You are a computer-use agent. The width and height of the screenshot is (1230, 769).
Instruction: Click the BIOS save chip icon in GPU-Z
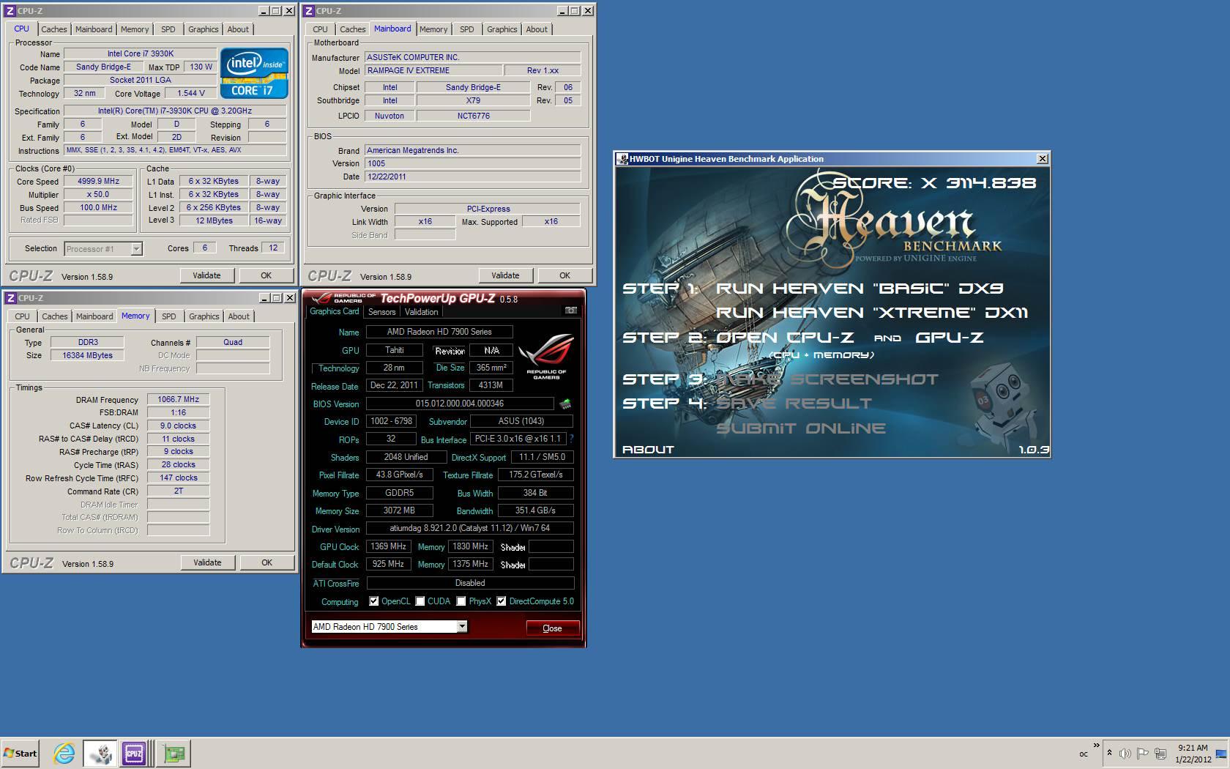coord(565,404)
